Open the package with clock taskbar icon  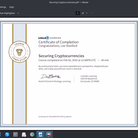(24, 134)
